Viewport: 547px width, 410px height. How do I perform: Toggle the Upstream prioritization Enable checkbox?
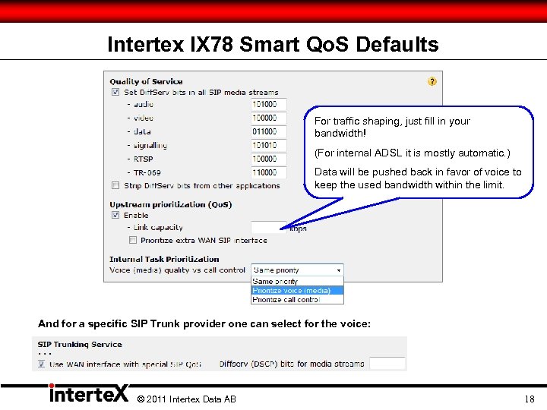(x=115, y=215)
